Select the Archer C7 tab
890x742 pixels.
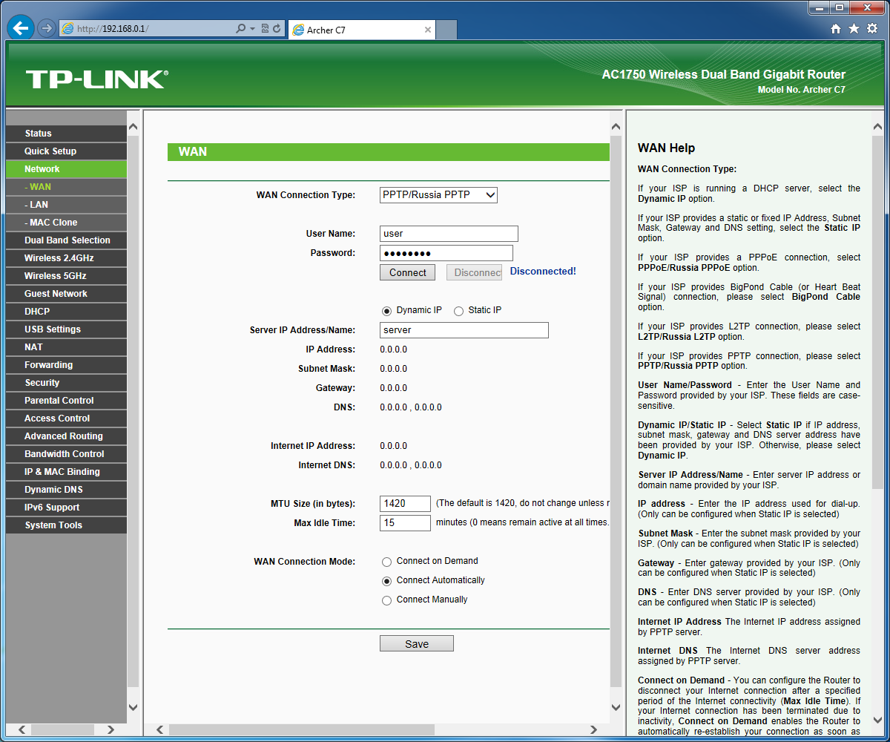click(x=362, y=30)
